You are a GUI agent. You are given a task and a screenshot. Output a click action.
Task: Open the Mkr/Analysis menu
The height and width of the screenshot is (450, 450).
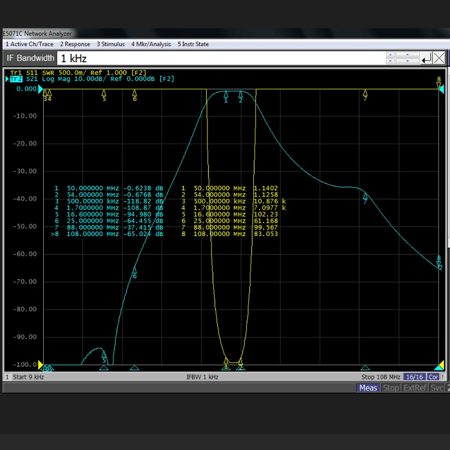pos(151,44)
